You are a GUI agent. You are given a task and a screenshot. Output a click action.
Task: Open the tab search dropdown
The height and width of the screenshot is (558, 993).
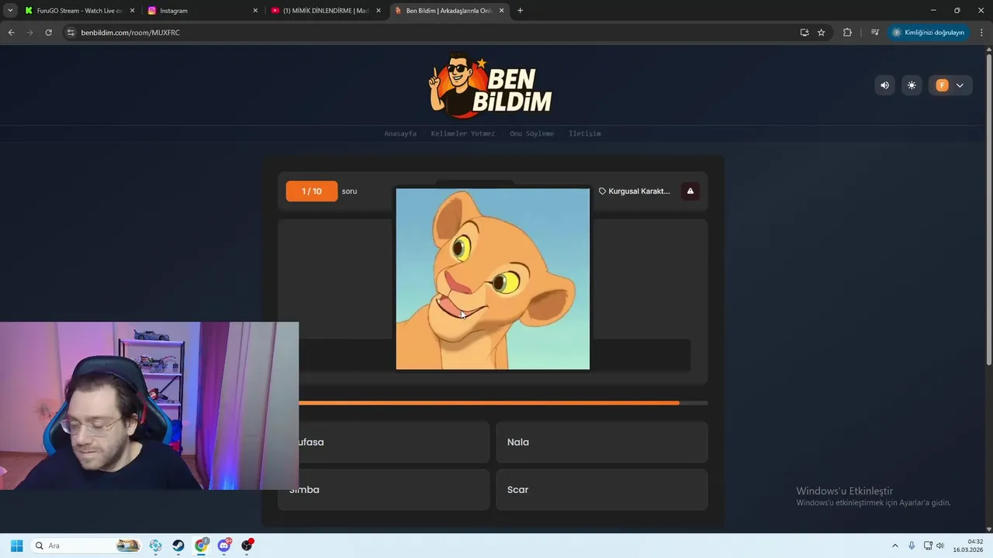[x=10, y=11]
